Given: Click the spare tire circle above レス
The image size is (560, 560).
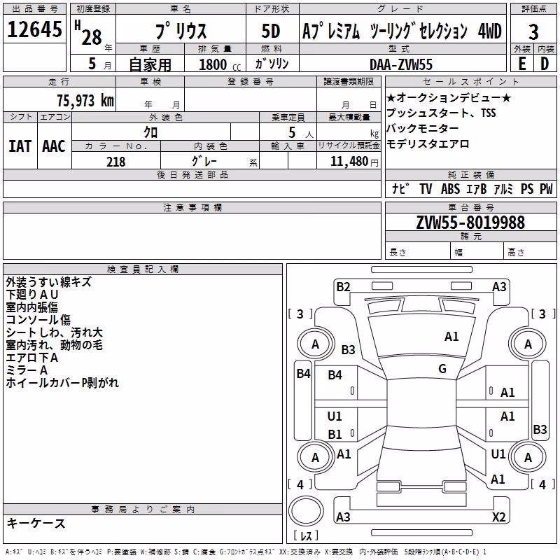Looking at the screenshot, I should click(x=306, y=511).
